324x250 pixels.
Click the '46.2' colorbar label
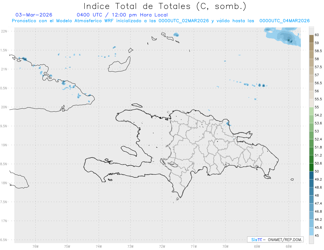(318, 220)
